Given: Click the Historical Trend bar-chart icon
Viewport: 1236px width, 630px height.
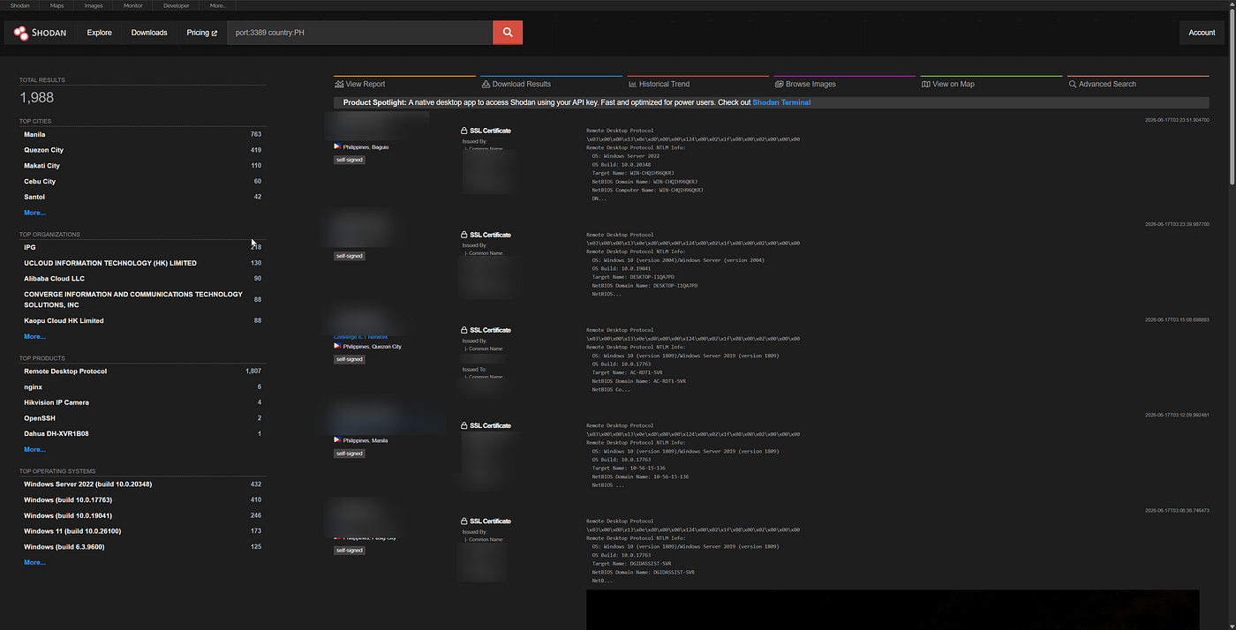Looking at the screenshot, I should point(632,84).
